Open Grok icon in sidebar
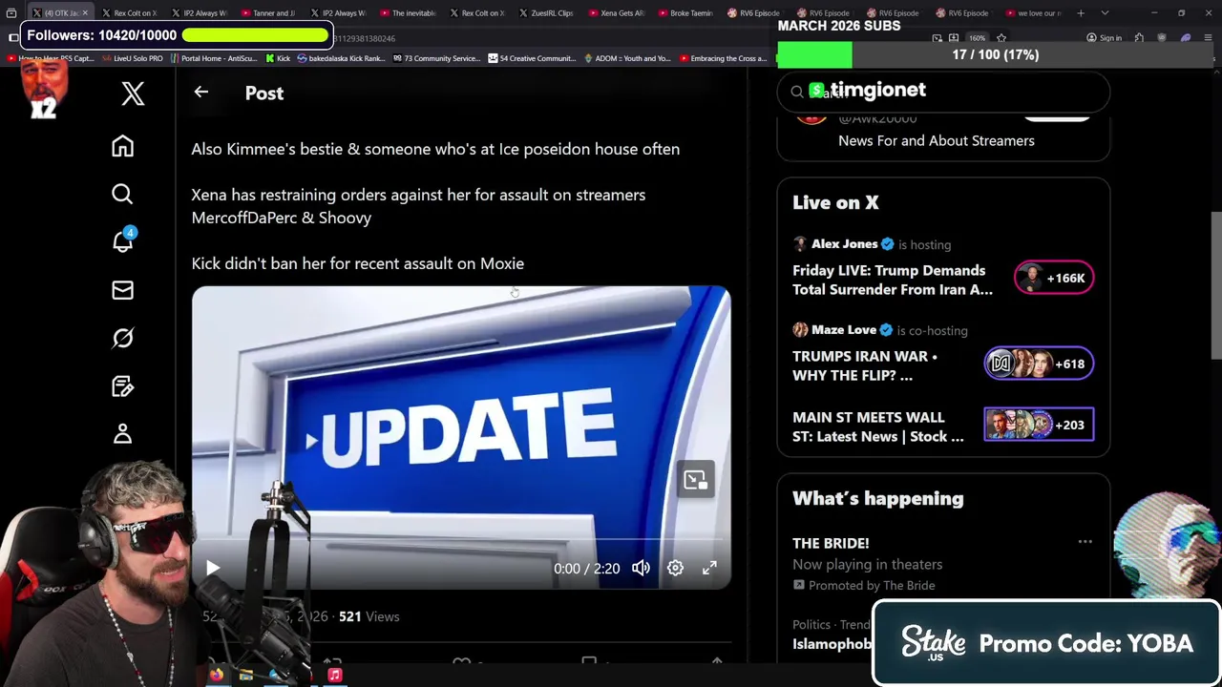Viewport: 1222px width, 687px height. coord(122,338)
